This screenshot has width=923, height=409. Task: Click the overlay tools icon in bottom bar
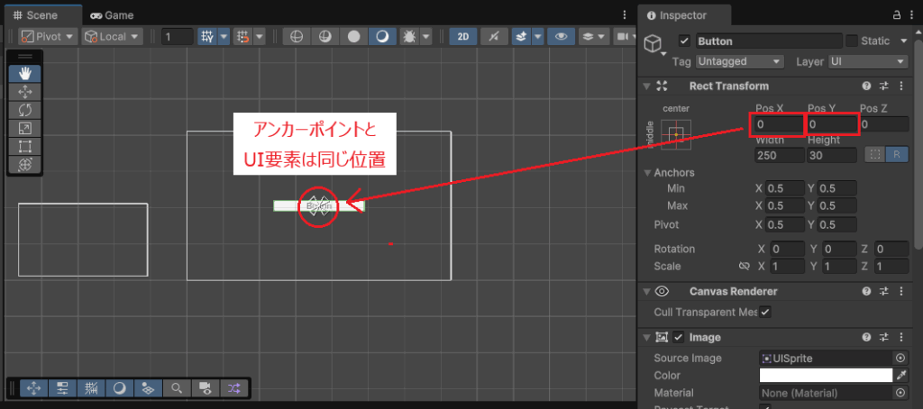[x=34, y=387]
